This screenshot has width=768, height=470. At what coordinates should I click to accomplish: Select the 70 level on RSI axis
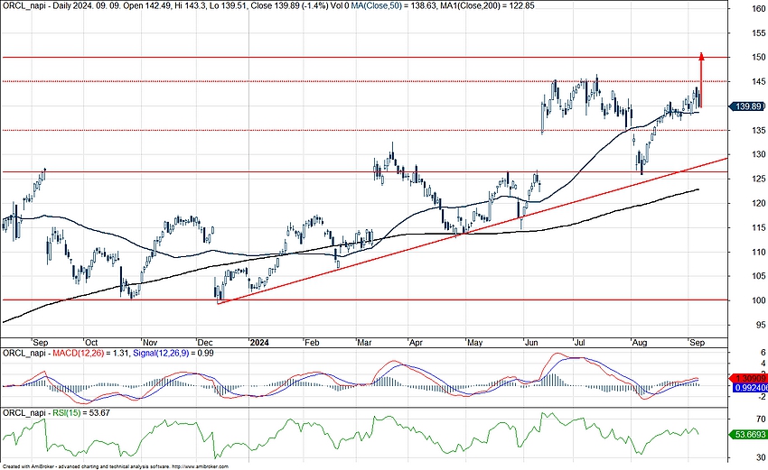[x=761, y=419]
